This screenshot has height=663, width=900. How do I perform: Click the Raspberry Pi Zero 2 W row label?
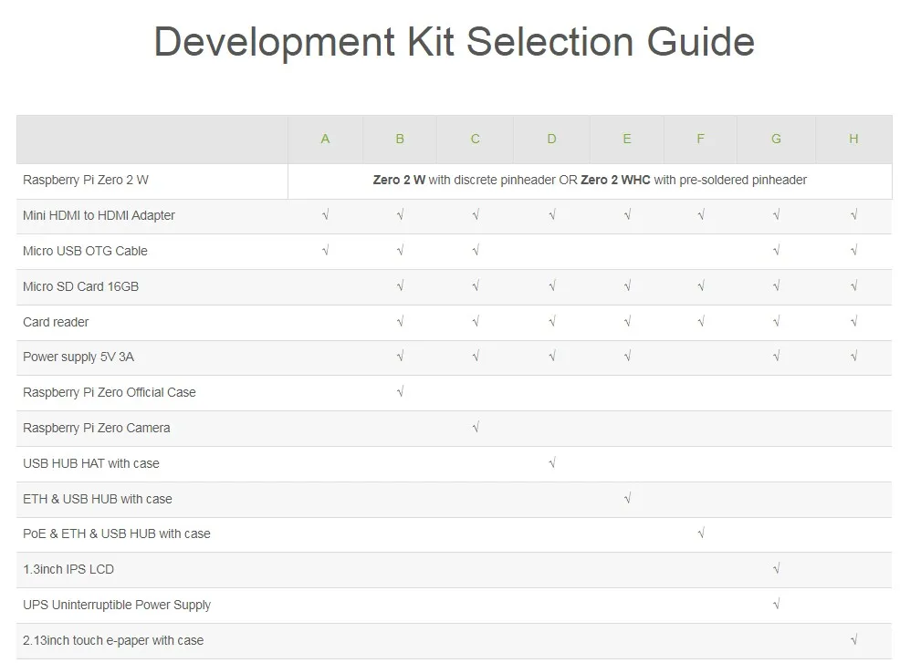[x=86, y=180]
